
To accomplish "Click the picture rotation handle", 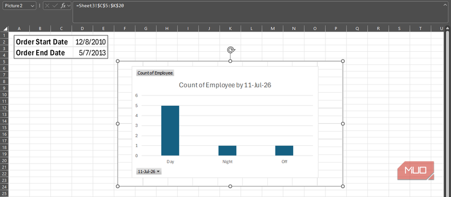I will click(230, 50).
